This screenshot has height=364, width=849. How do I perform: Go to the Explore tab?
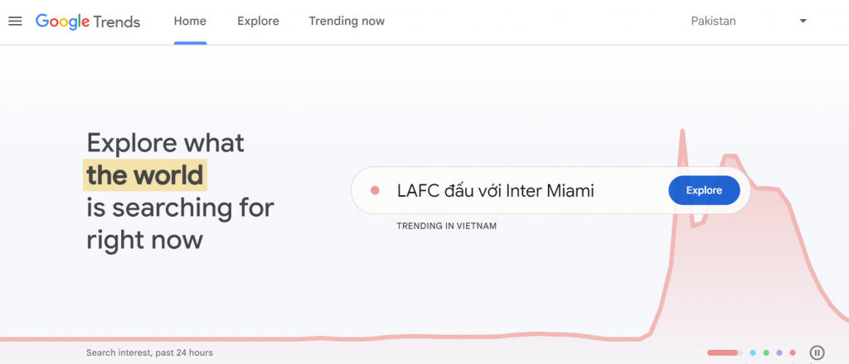258,22
